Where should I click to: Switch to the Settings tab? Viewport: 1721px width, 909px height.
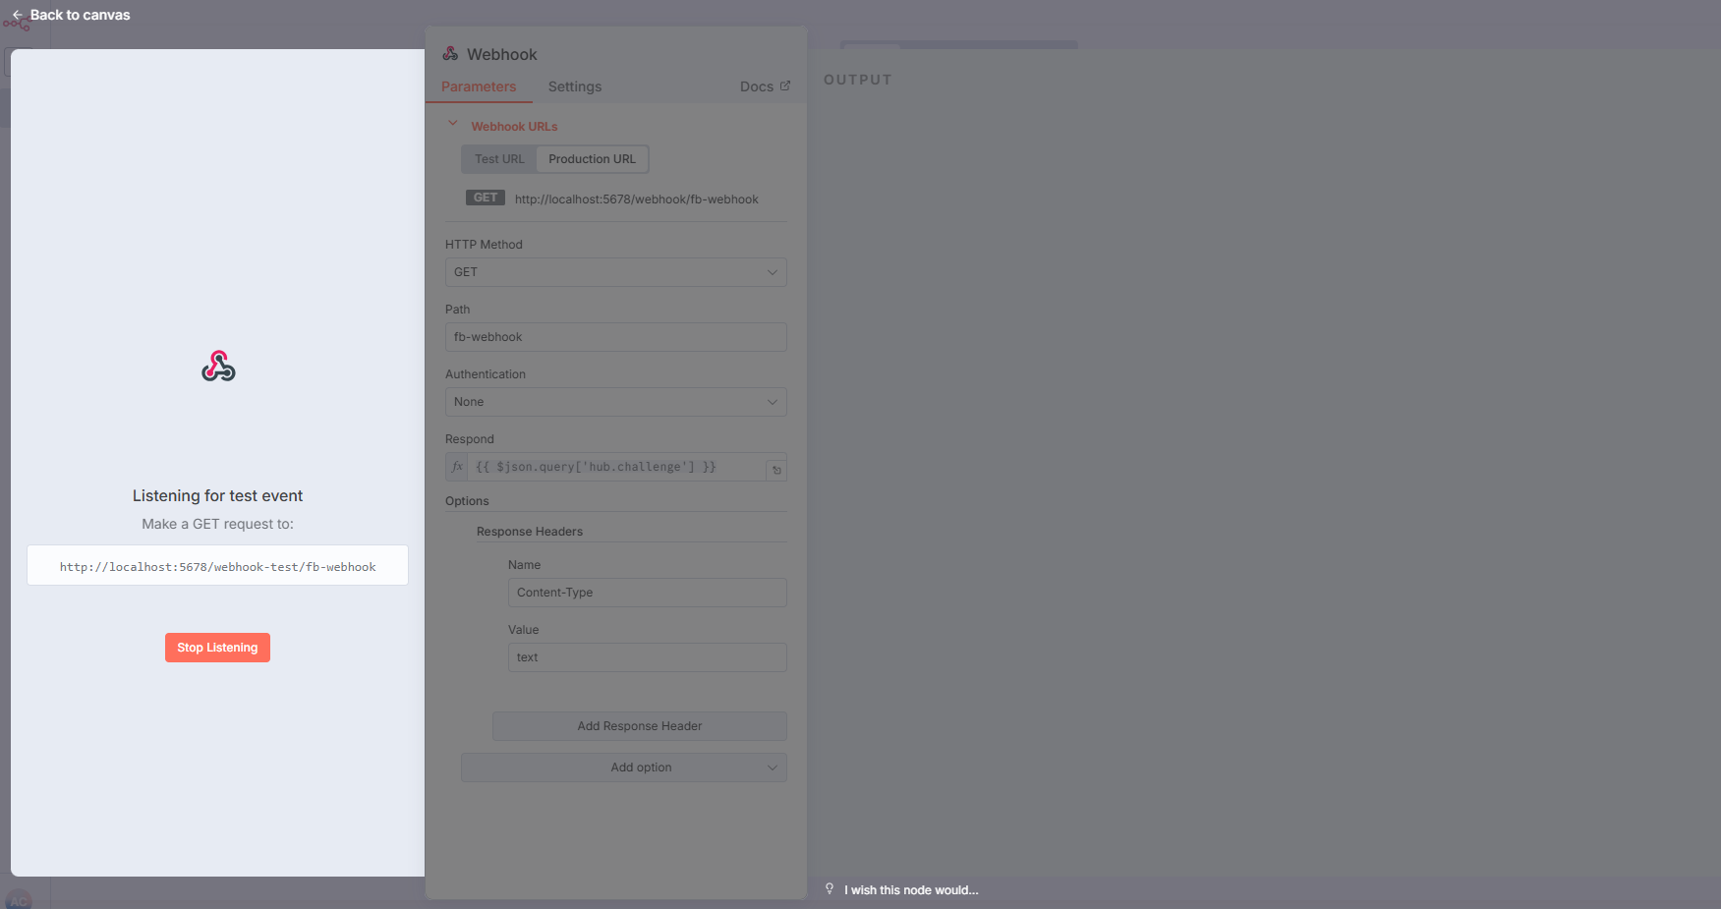(x=574, y=86)
